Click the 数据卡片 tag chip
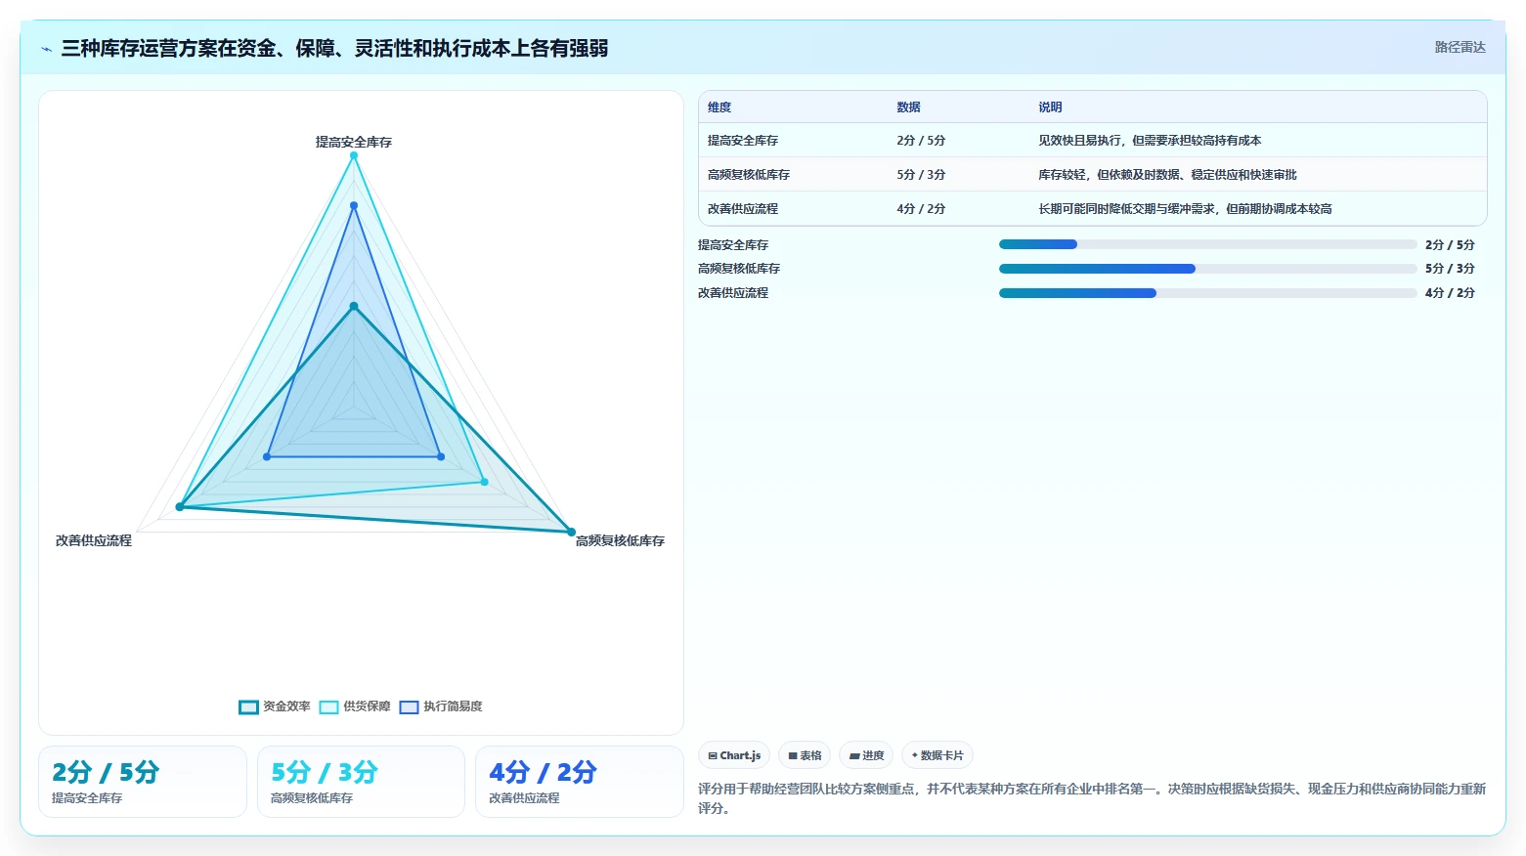This screenshot has height=856, width=1526. (x=937, y=755)
